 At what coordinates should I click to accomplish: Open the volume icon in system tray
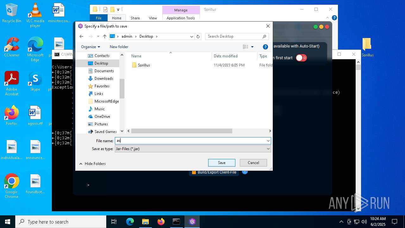click(364, 222)
